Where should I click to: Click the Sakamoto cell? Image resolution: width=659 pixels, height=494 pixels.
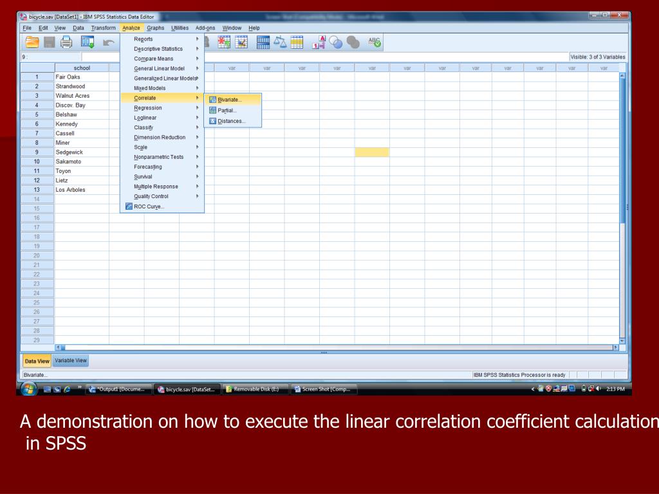[x=82, y=161]
